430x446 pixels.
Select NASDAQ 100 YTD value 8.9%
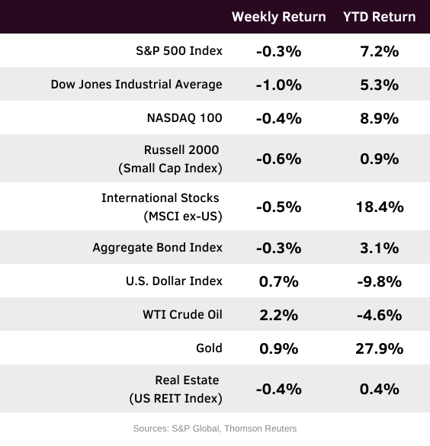380,119
